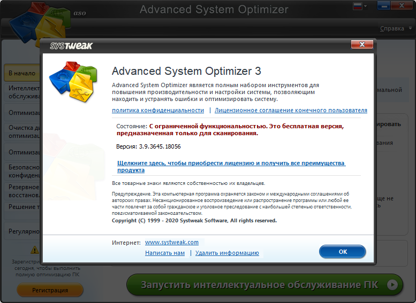
Task: Click version text 3.9.3645.18056
Action: click(x=160, y=146)
